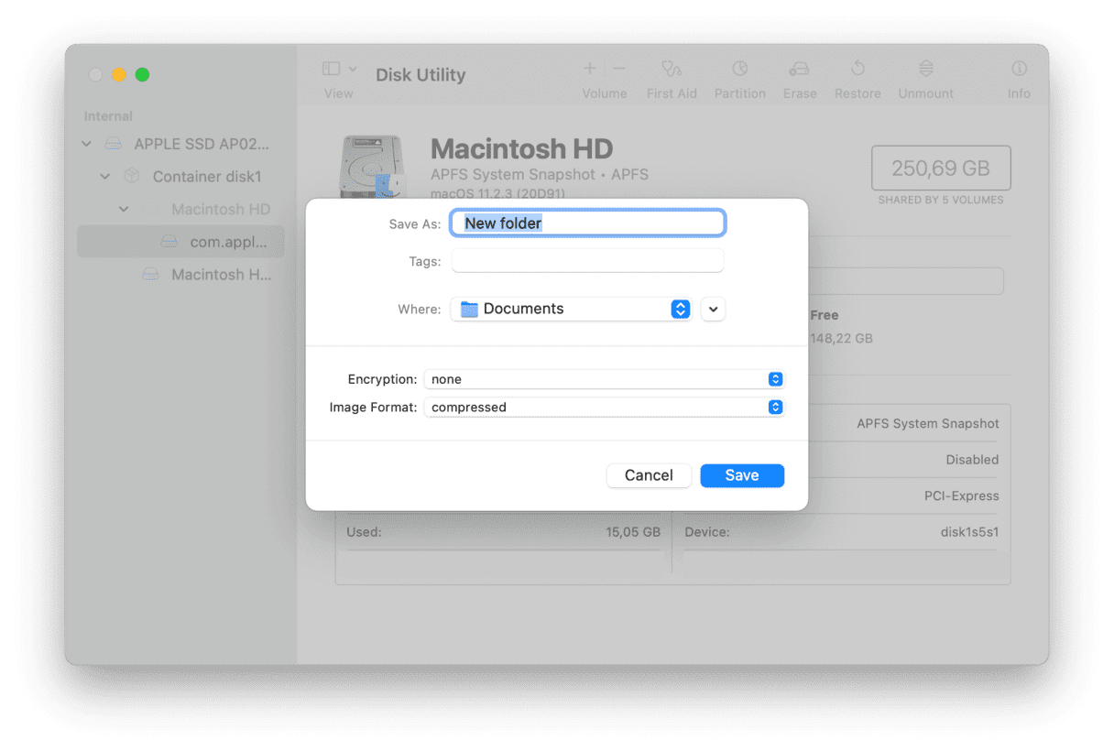Click the Documents folder icon in Where
1114x751 pixels.
tap(469, 310)
